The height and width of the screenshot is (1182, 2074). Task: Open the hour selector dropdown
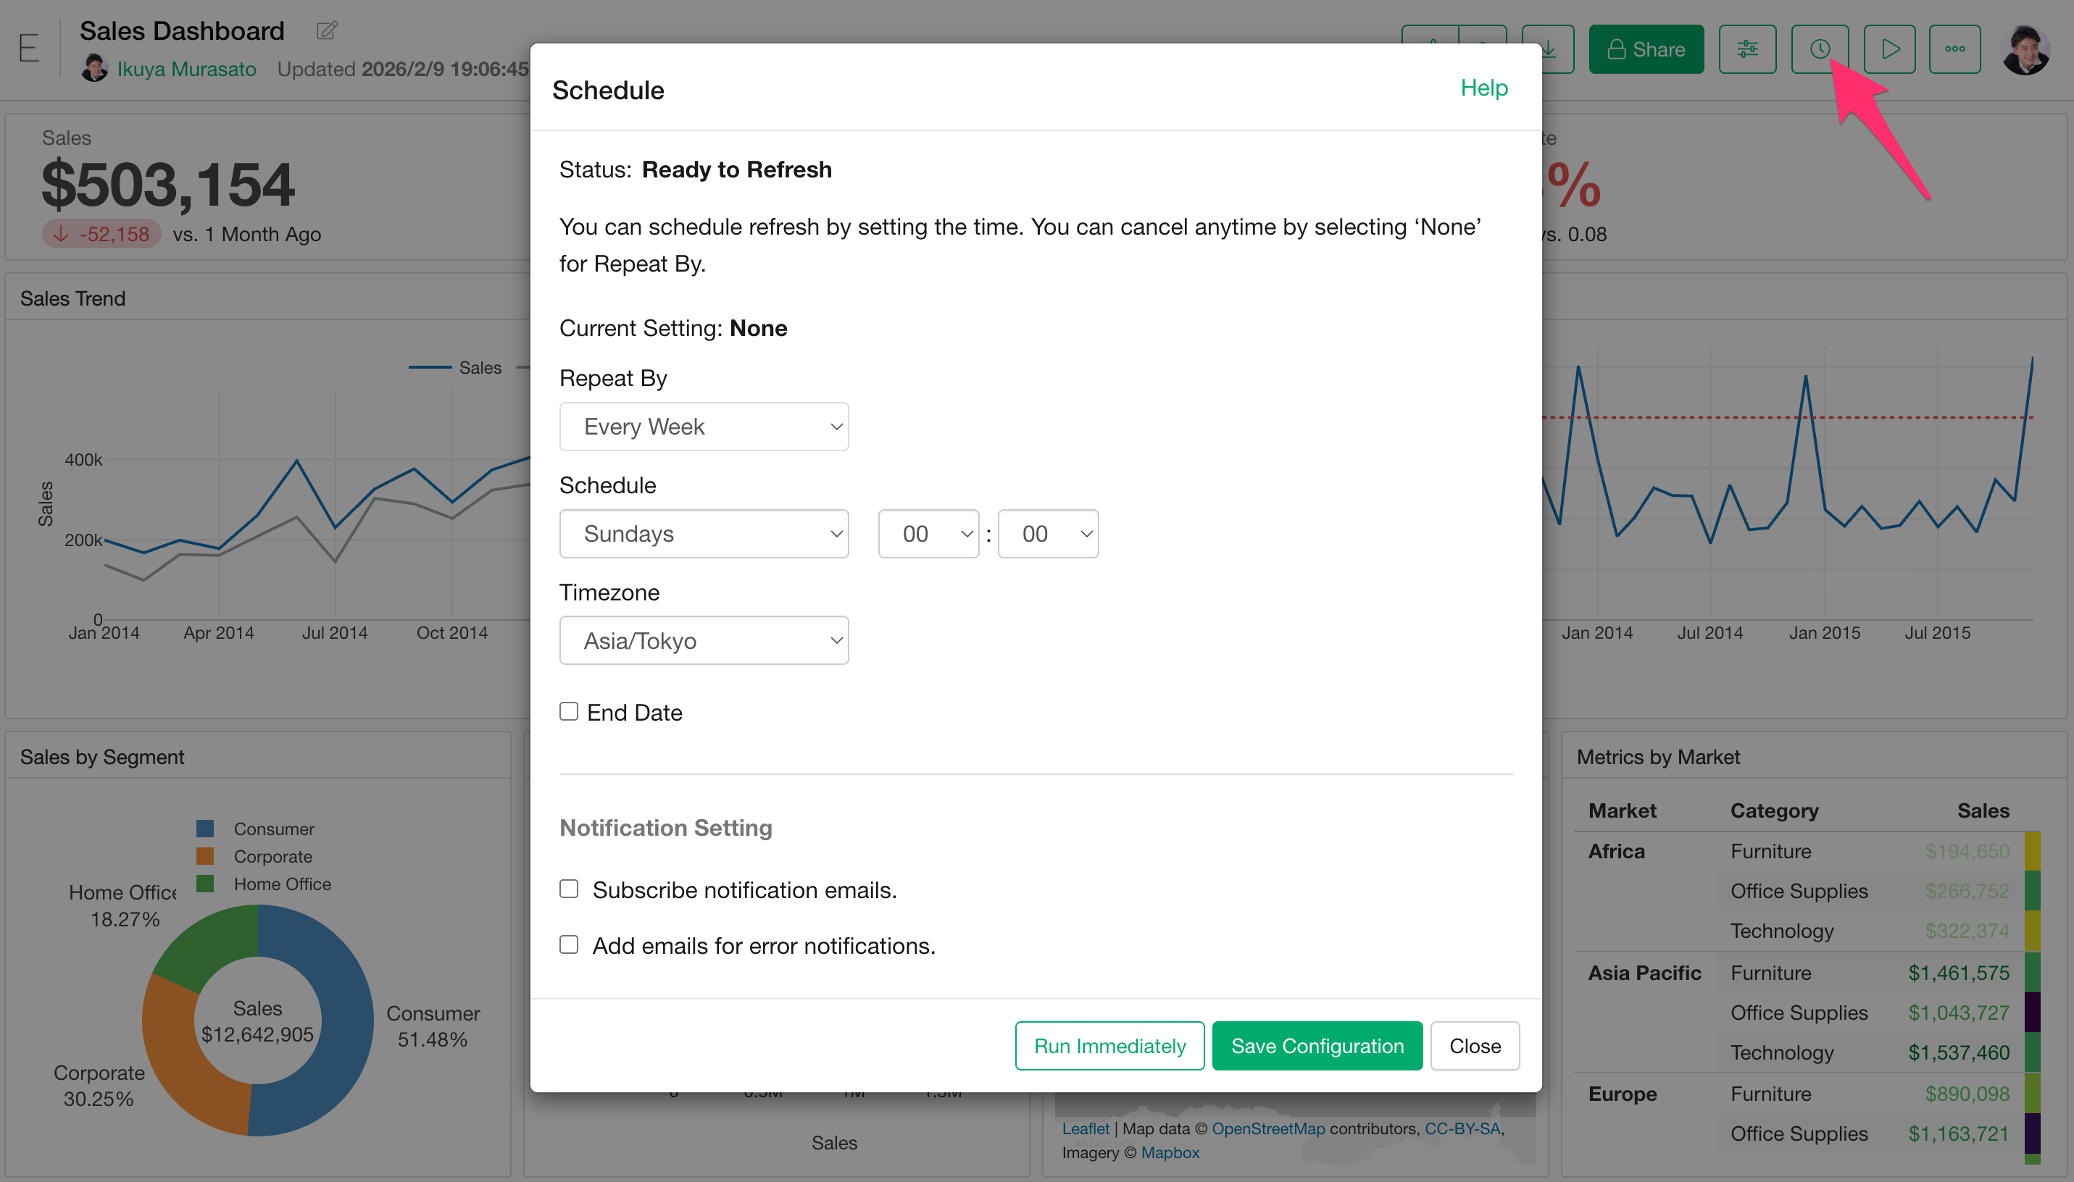(928, 533)
